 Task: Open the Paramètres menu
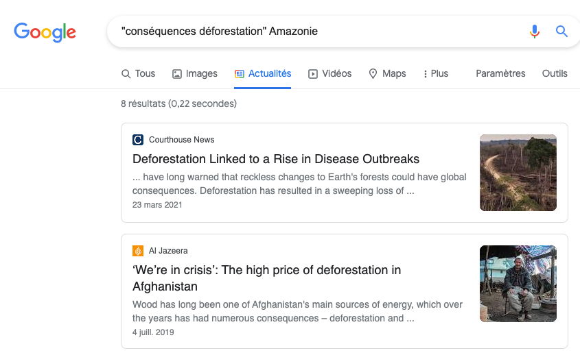500,74
